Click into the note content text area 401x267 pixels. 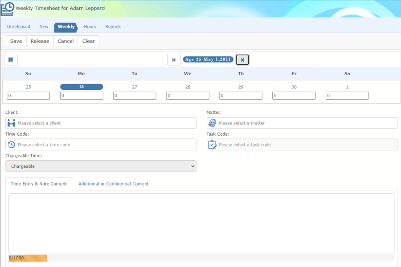click(201, 223)
